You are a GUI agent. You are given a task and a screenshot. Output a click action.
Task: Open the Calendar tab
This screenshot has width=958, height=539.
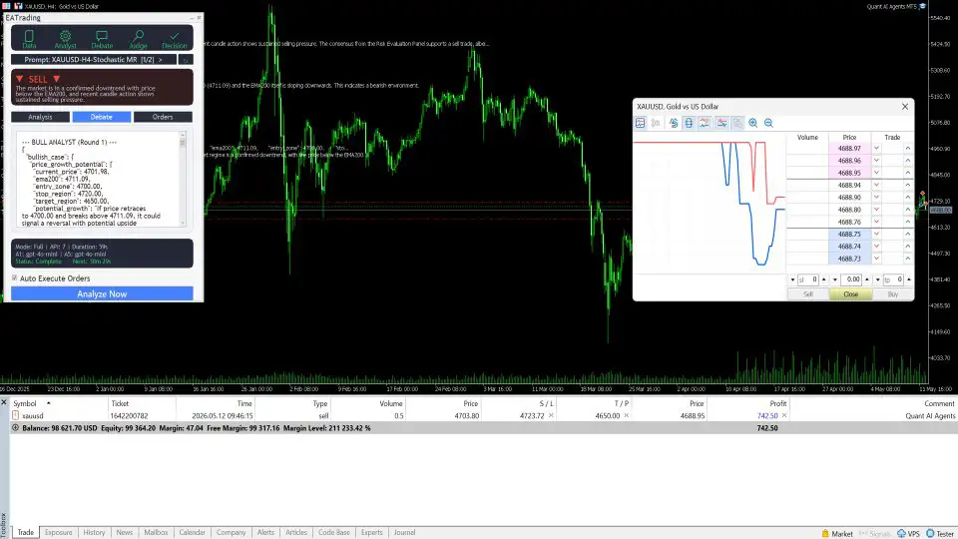coord(192,532)
